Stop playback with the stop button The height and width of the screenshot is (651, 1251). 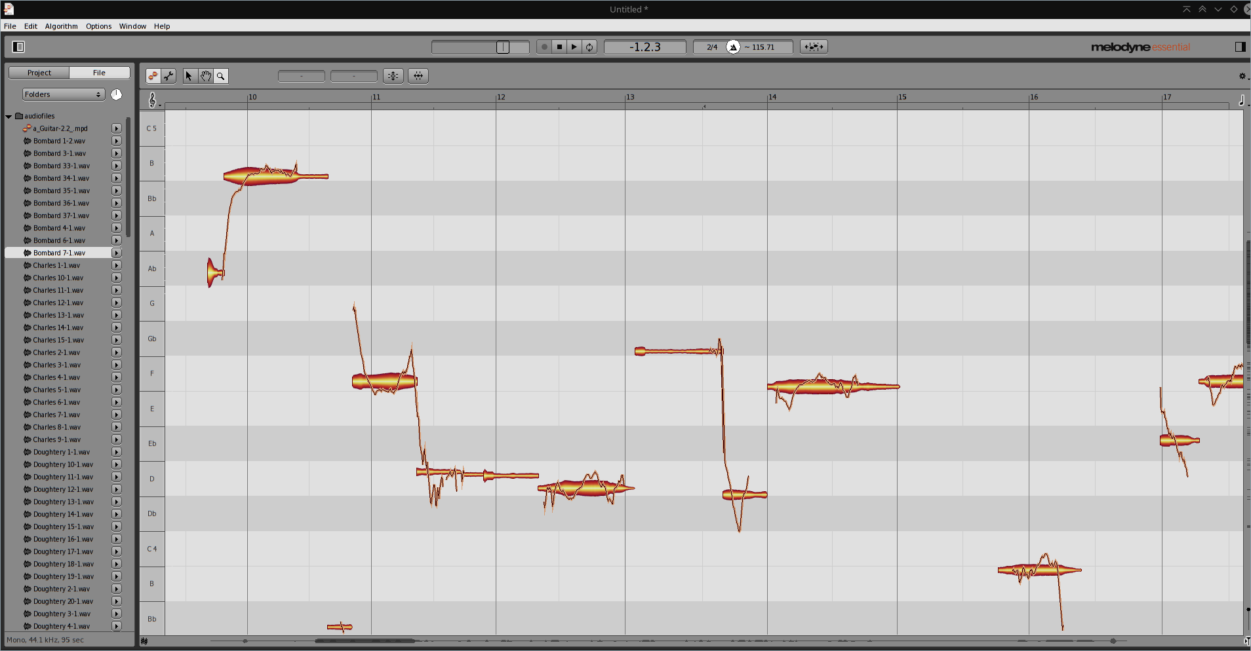click(x=559, y=46)
